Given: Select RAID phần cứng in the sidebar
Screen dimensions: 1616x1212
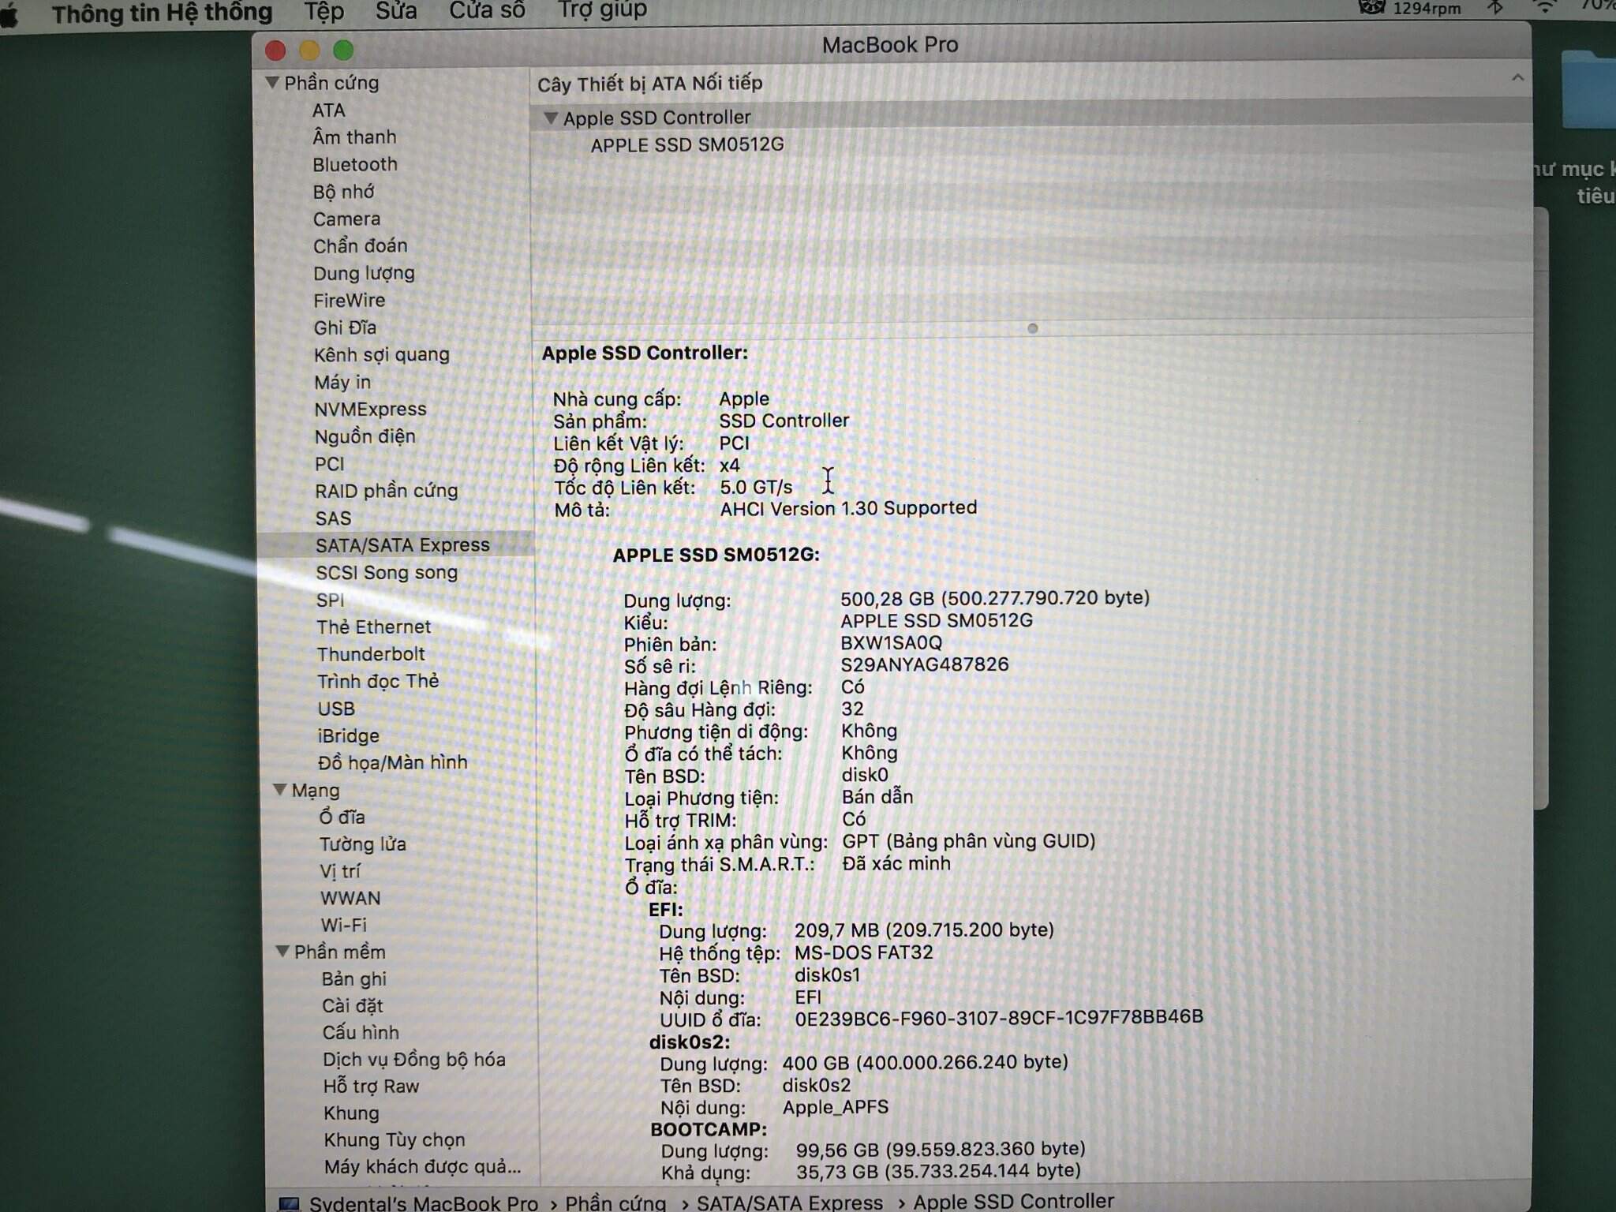Looking at the screenshot, I should pos(386,491).
